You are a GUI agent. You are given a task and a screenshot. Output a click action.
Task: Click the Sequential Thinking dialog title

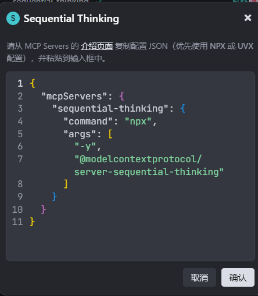click(71, 19)
